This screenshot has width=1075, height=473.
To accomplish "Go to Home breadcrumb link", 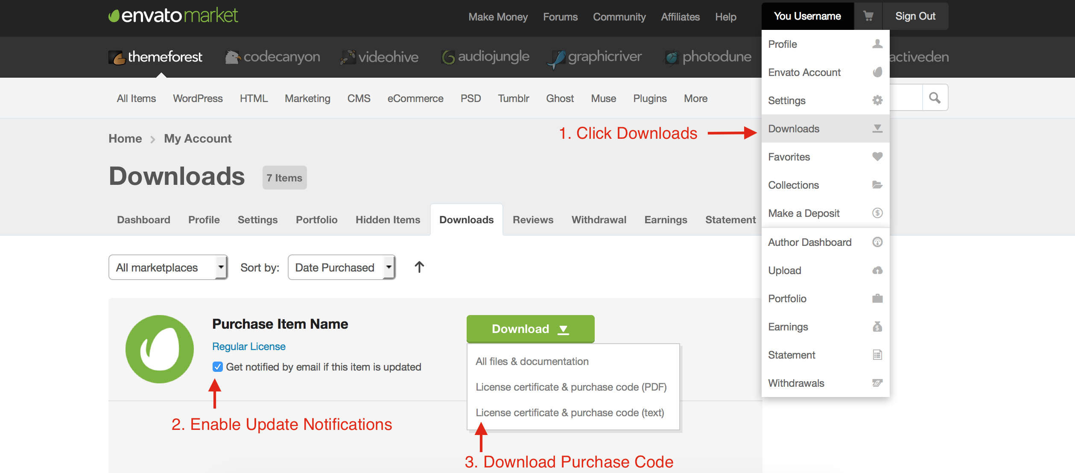I will [125, 139].
